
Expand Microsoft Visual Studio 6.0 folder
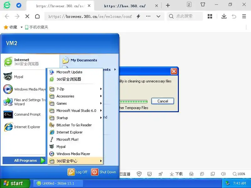coord(75,111)
